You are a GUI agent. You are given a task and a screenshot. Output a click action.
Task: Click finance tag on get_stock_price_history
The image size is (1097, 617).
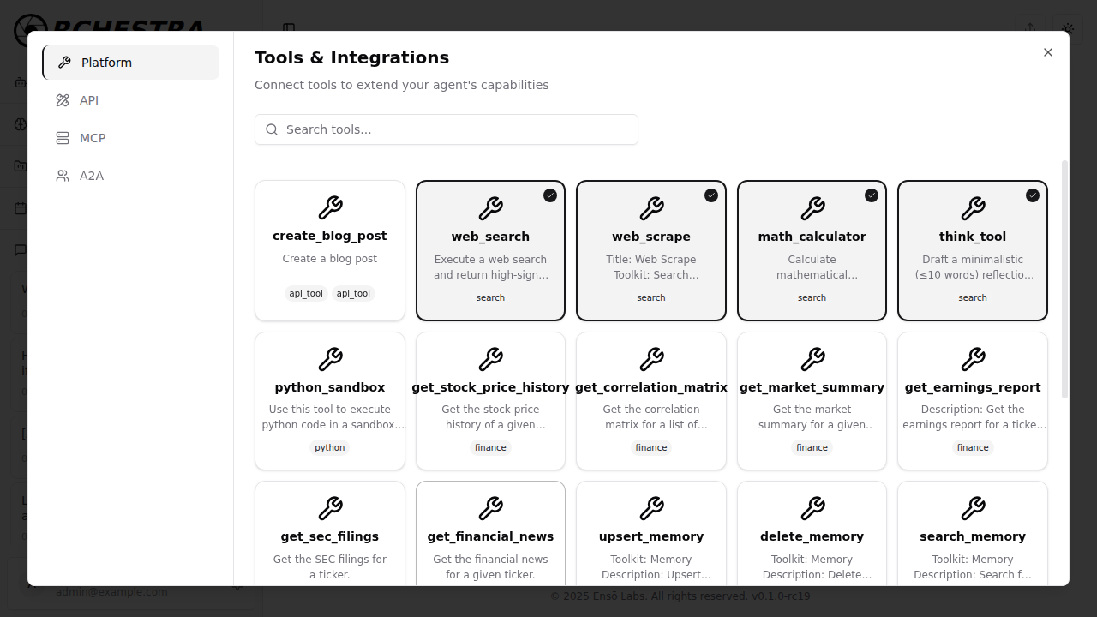click(x=490, y=447)
